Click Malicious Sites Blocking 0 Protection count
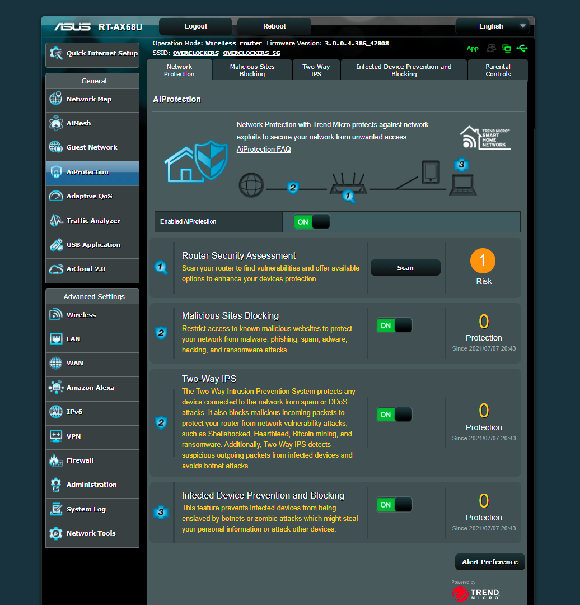The image size is (580, 605). (x=484, y=322)
